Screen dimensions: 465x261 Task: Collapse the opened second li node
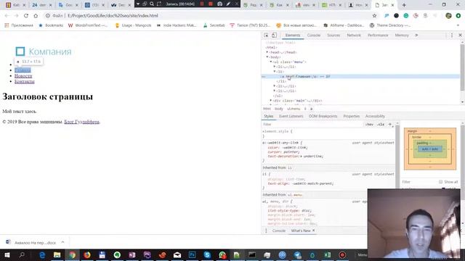275,72
